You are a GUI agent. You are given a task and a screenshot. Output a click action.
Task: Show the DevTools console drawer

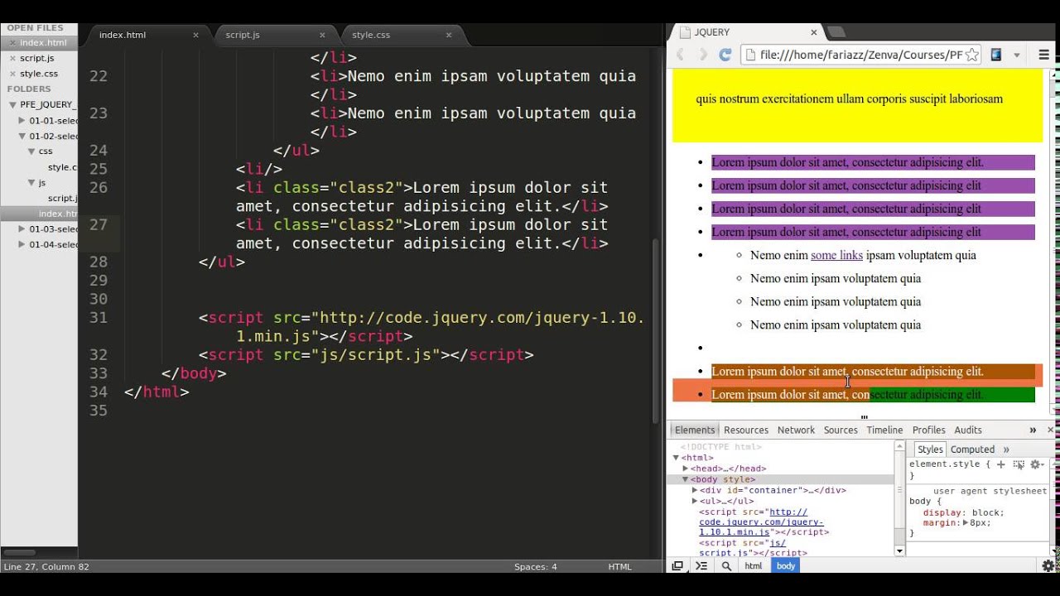point(701,566)
